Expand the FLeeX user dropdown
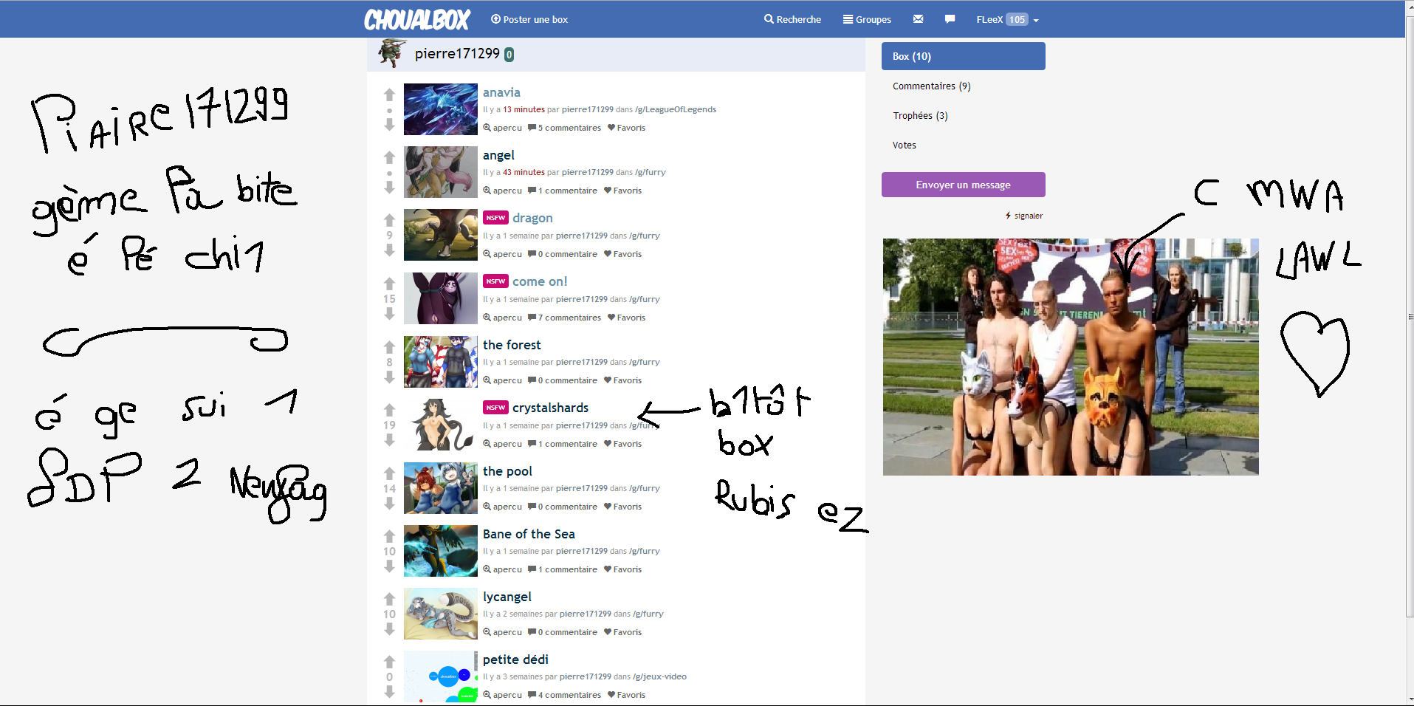This screenshot has width=1414, height=706. [1007, 20]
